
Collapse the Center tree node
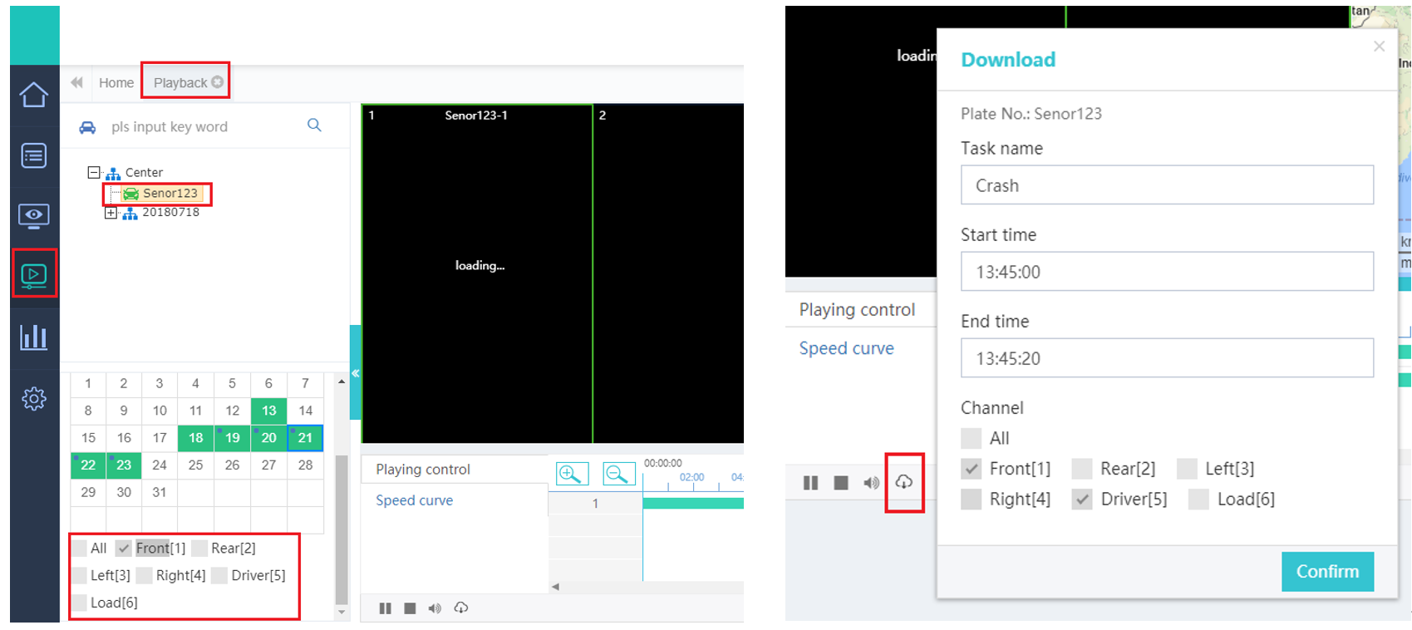tap(94, 172)
